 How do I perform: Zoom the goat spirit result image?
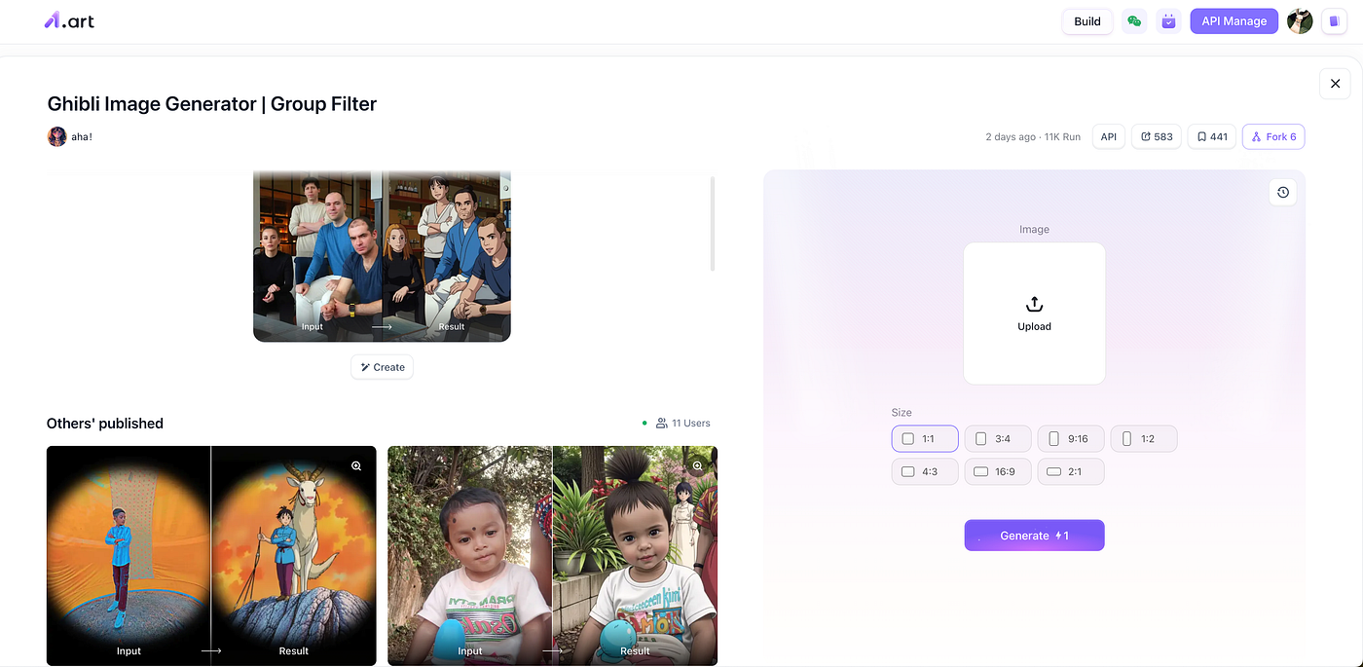[x=356, y=466]
